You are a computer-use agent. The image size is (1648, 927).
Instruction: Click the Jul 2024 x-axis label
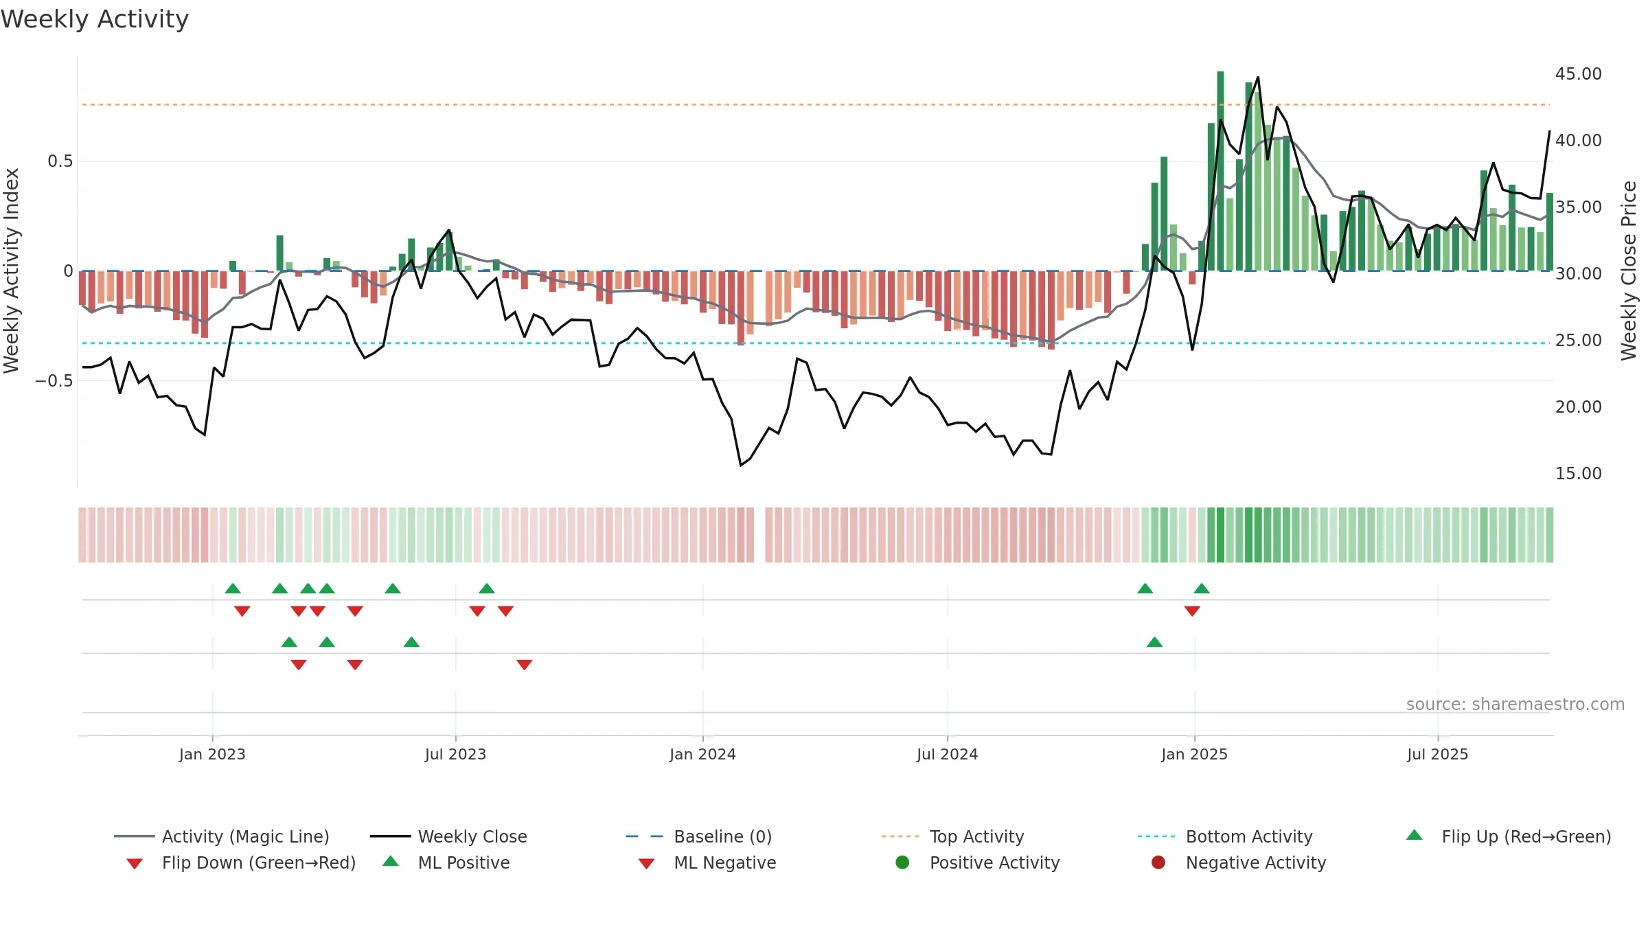coord(947,754)
